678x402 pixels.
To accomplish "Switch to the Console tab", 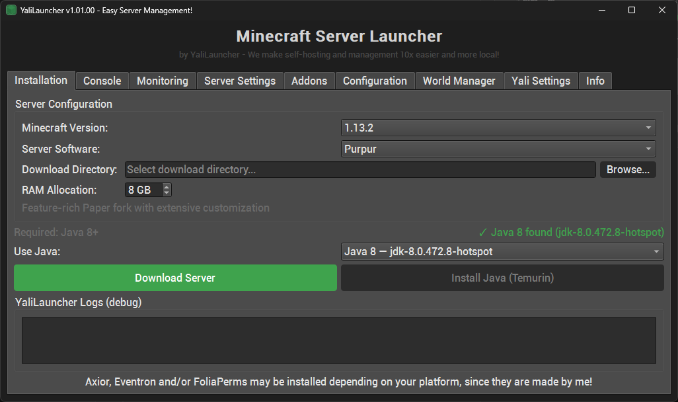I will click(x=102, y=81).
